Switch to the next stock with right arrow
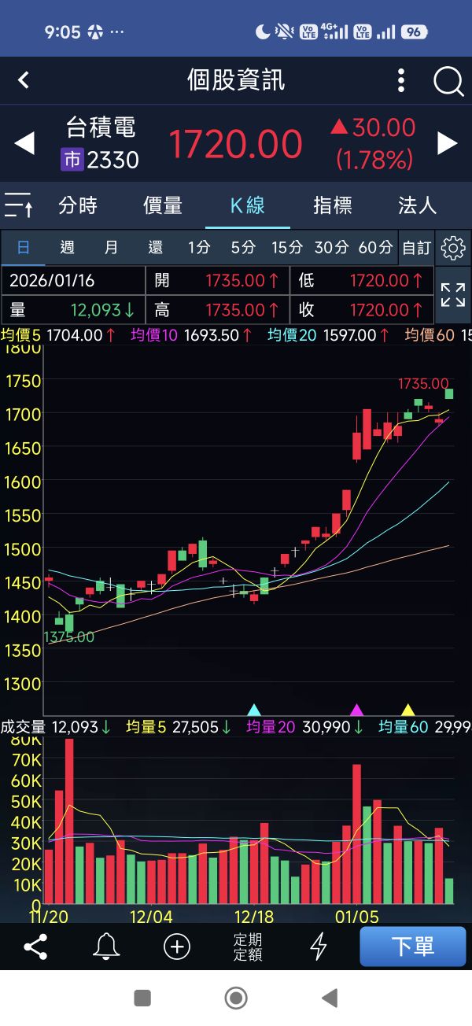Screen dimensions: 472x1026 [447, 143]
